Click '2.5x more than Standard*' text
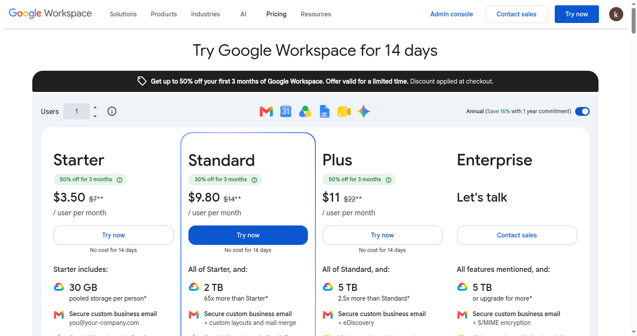 coord(374,298)
